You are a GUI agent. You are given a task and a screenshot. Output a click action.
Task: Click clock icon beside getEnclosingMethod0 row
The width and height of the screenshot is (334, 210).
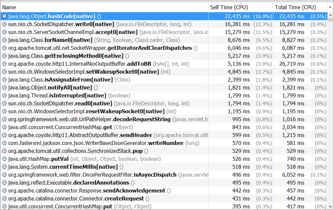tap(4, 56)
